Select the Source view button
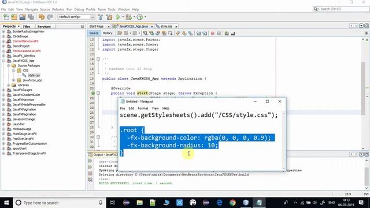The height and width of the screenshot is (208, 370). point(94,34)
